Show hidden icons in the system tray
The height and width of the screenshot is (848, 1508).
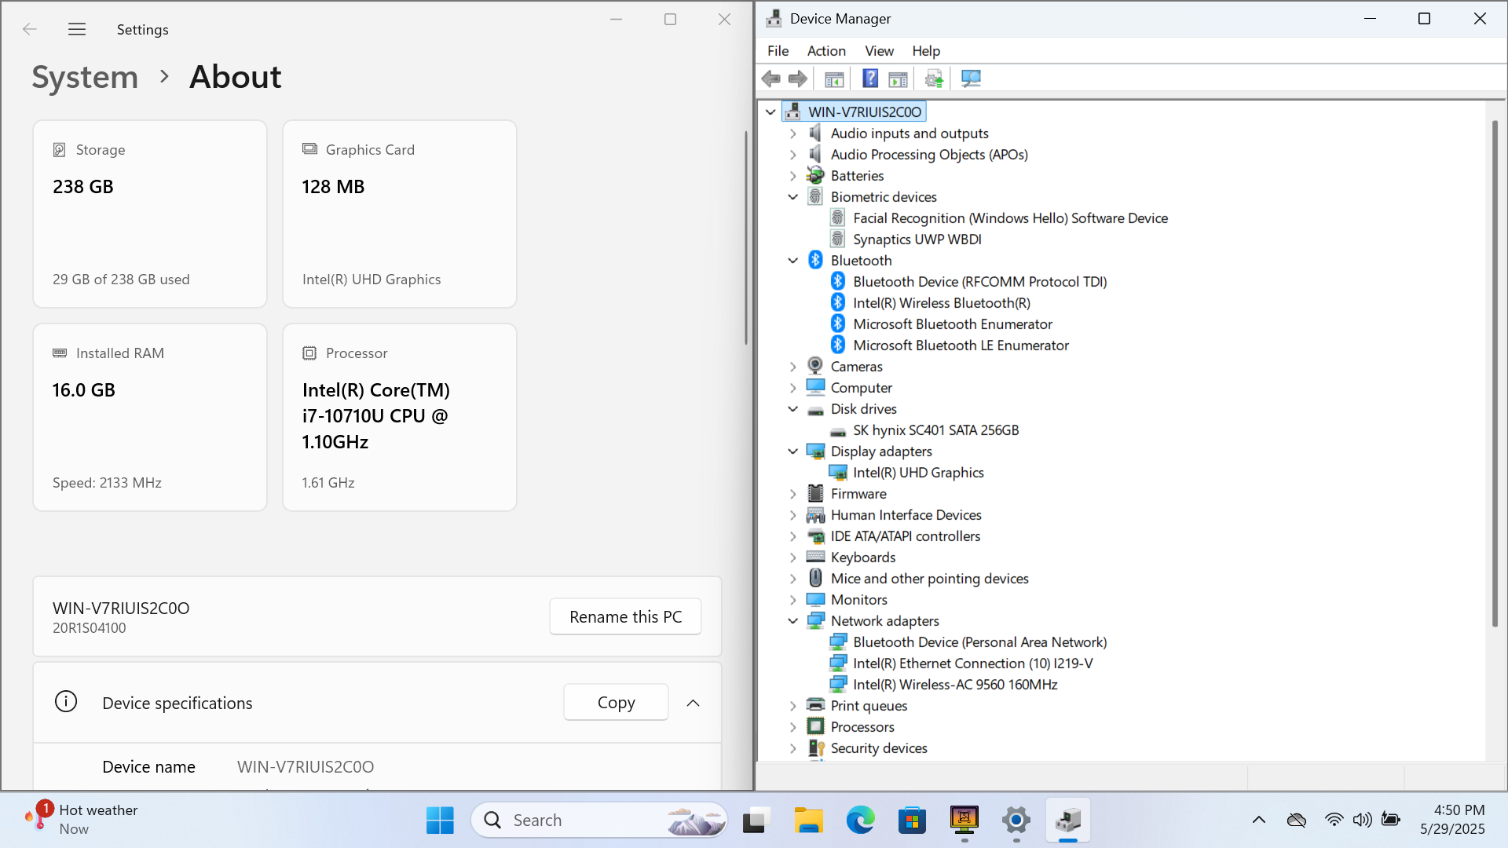pyautogui.click(x=1258, y=820)
